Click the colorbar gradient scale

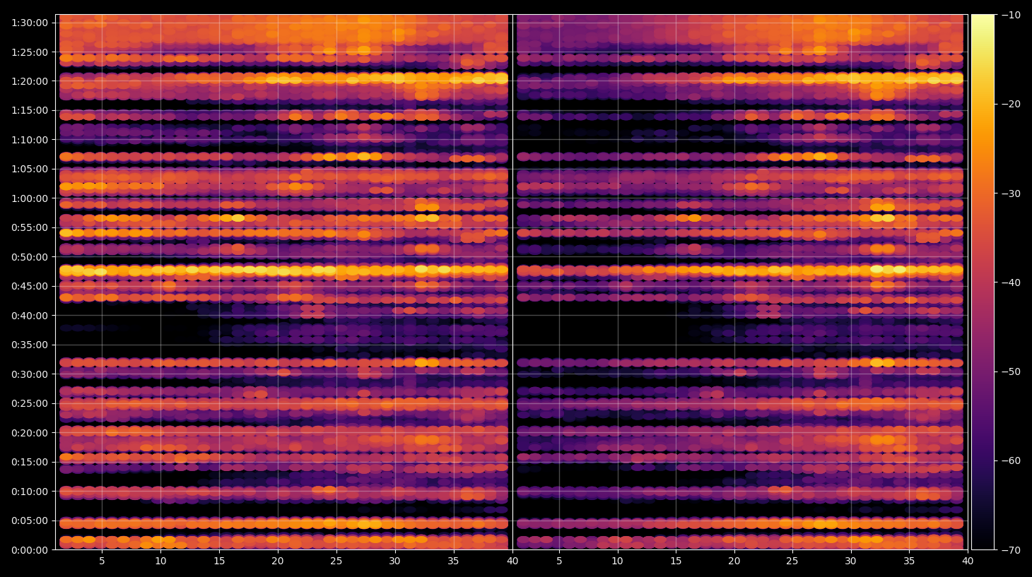pos(983,282)
